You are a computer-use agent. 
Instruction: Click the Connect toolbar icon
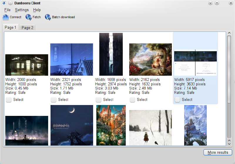click(x=6, y=17)
